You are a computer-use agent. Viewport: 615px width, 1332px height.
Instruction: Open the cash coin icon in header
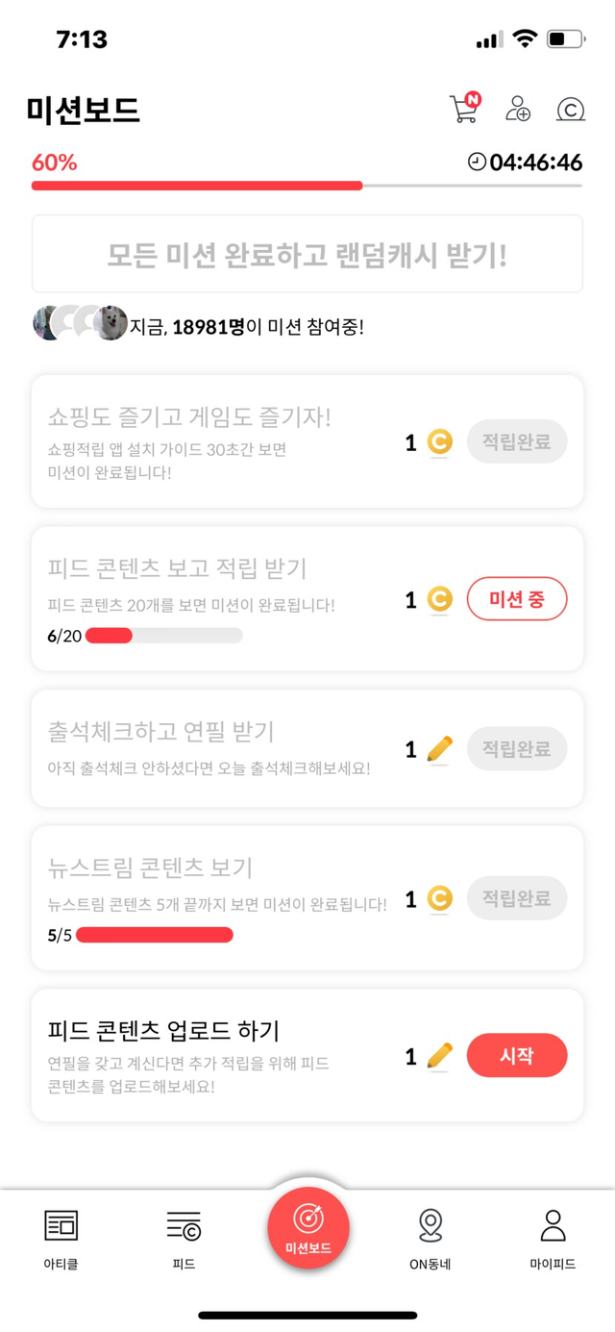[x=571, y=110]
